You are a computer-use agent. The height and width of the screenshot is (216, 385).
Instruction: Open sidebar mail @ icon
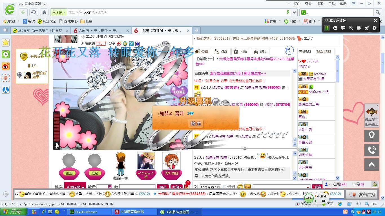pos(6,78)
